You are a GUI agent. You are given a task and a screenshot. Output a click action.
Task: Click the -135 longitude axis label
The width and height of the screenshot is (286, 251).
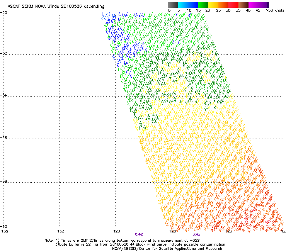pyautogui.click(x=4, y=231)
